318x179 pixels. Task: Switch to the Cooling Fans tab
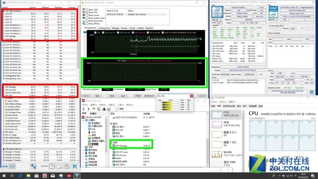point(104,28)
